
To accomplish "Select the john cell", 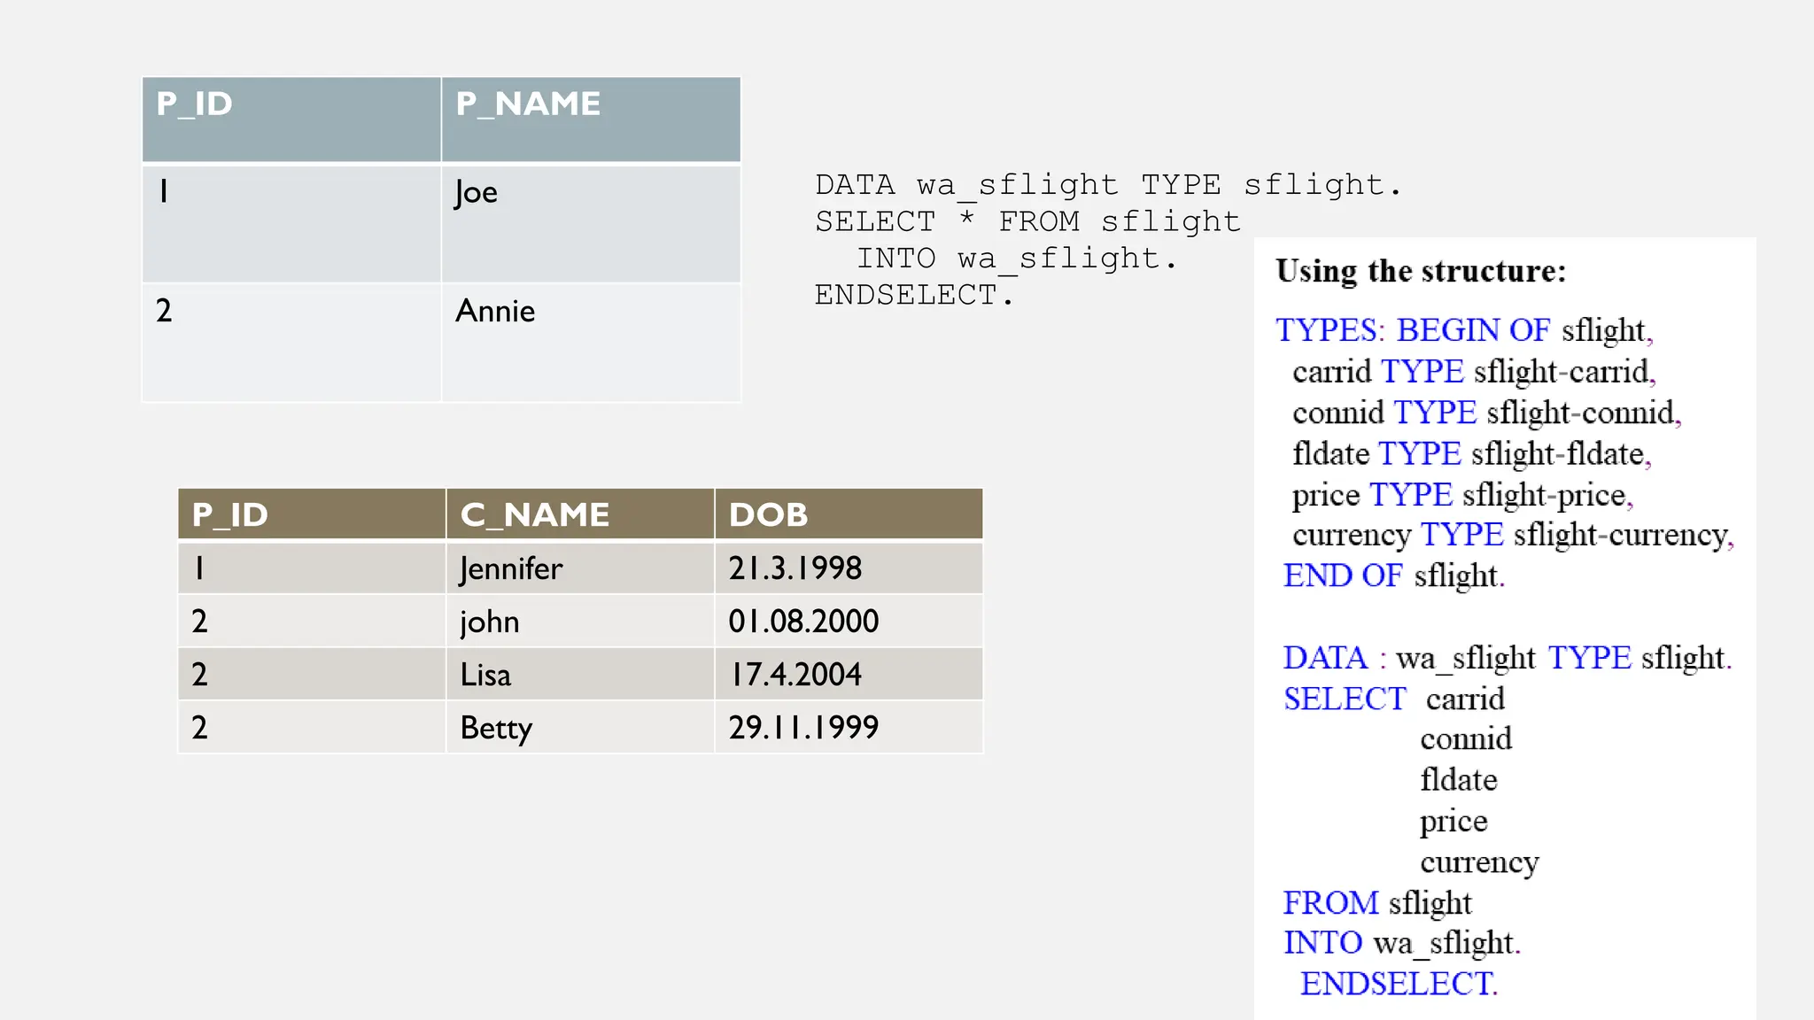I will tap(580, 621).
